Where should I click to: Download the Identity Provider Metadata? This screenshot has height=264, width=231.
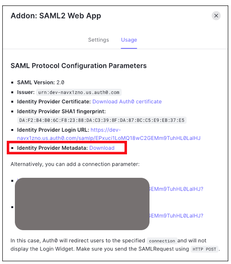tap(102, 148)
